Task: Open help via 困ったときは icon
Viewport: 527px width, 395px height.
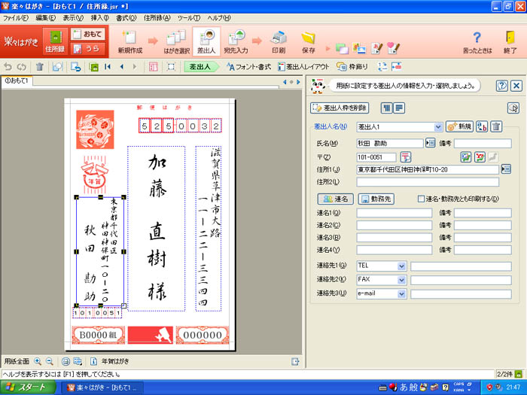Action: pyautogui.click(x=477, y=42)
